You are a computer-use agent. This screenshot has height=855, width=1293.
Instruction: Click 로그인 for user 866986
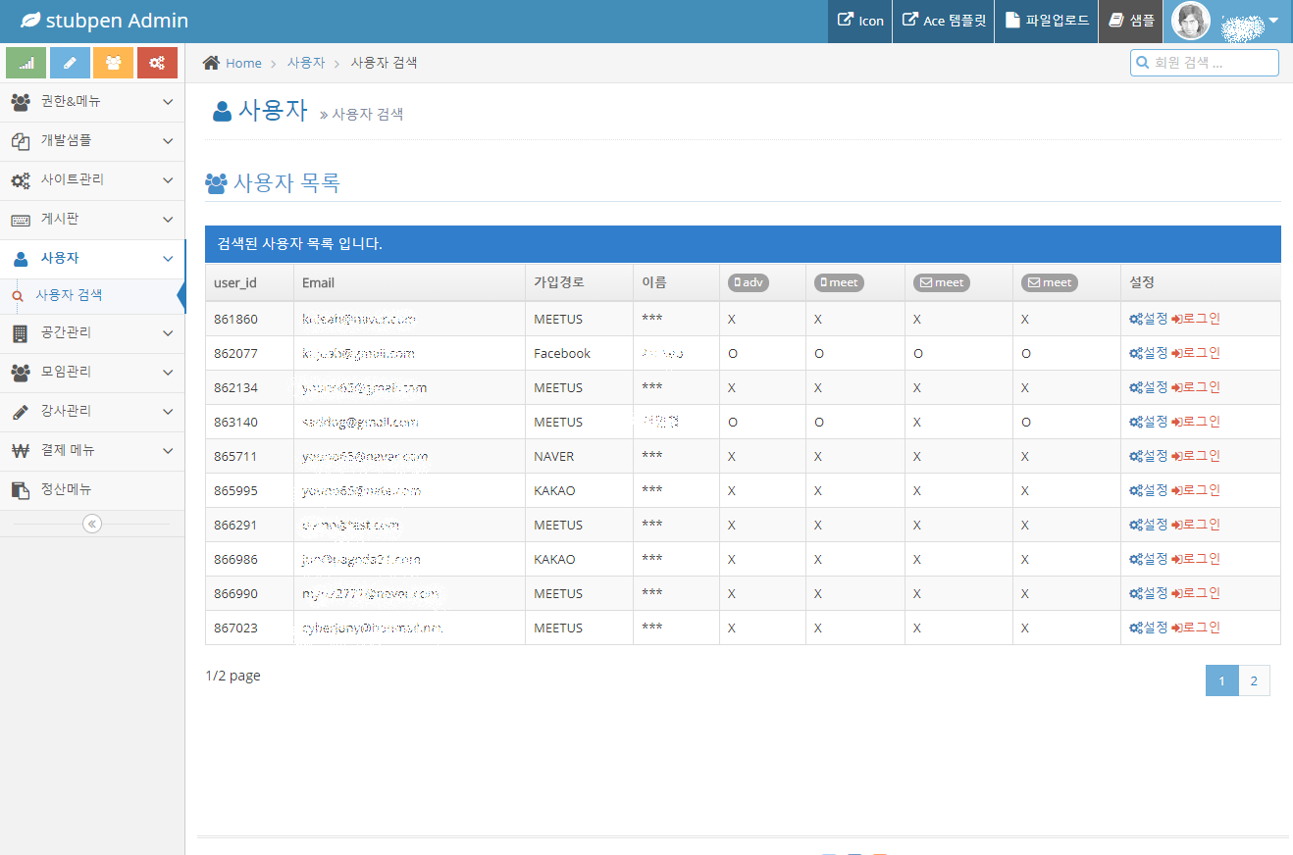pos(1196,559)
